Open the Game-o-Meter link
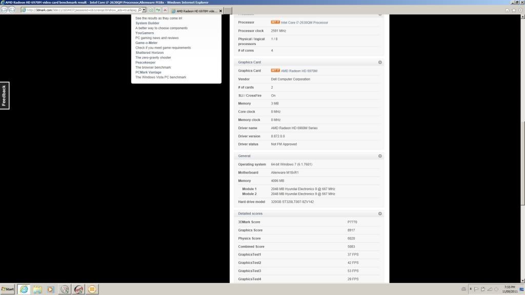The width and height of the screenshot is (525, 295). [146, 43]
